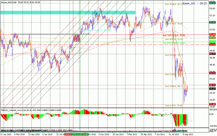Click the 21 Jan 2010 date label
The image size is (217, 136).
(x=6, y=134)
